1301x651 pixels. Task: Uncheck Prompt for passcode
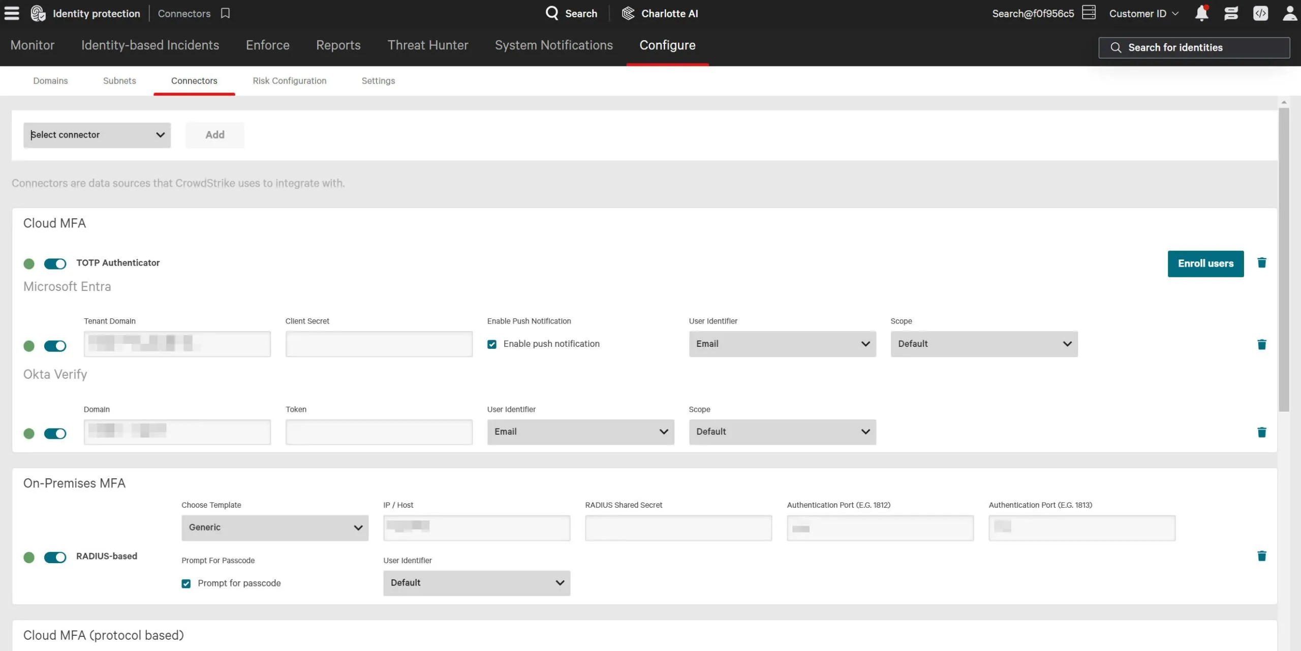click(x=186, y=583)
